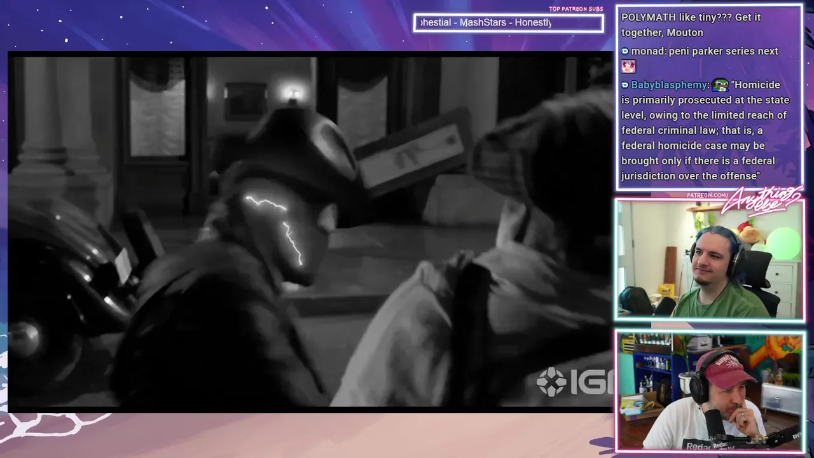Image resolution: width=814 pixels, height=458 pixels.
Task: Click the Top Patreon Subs scrolling ticker
Action: [x=508, y=23]
